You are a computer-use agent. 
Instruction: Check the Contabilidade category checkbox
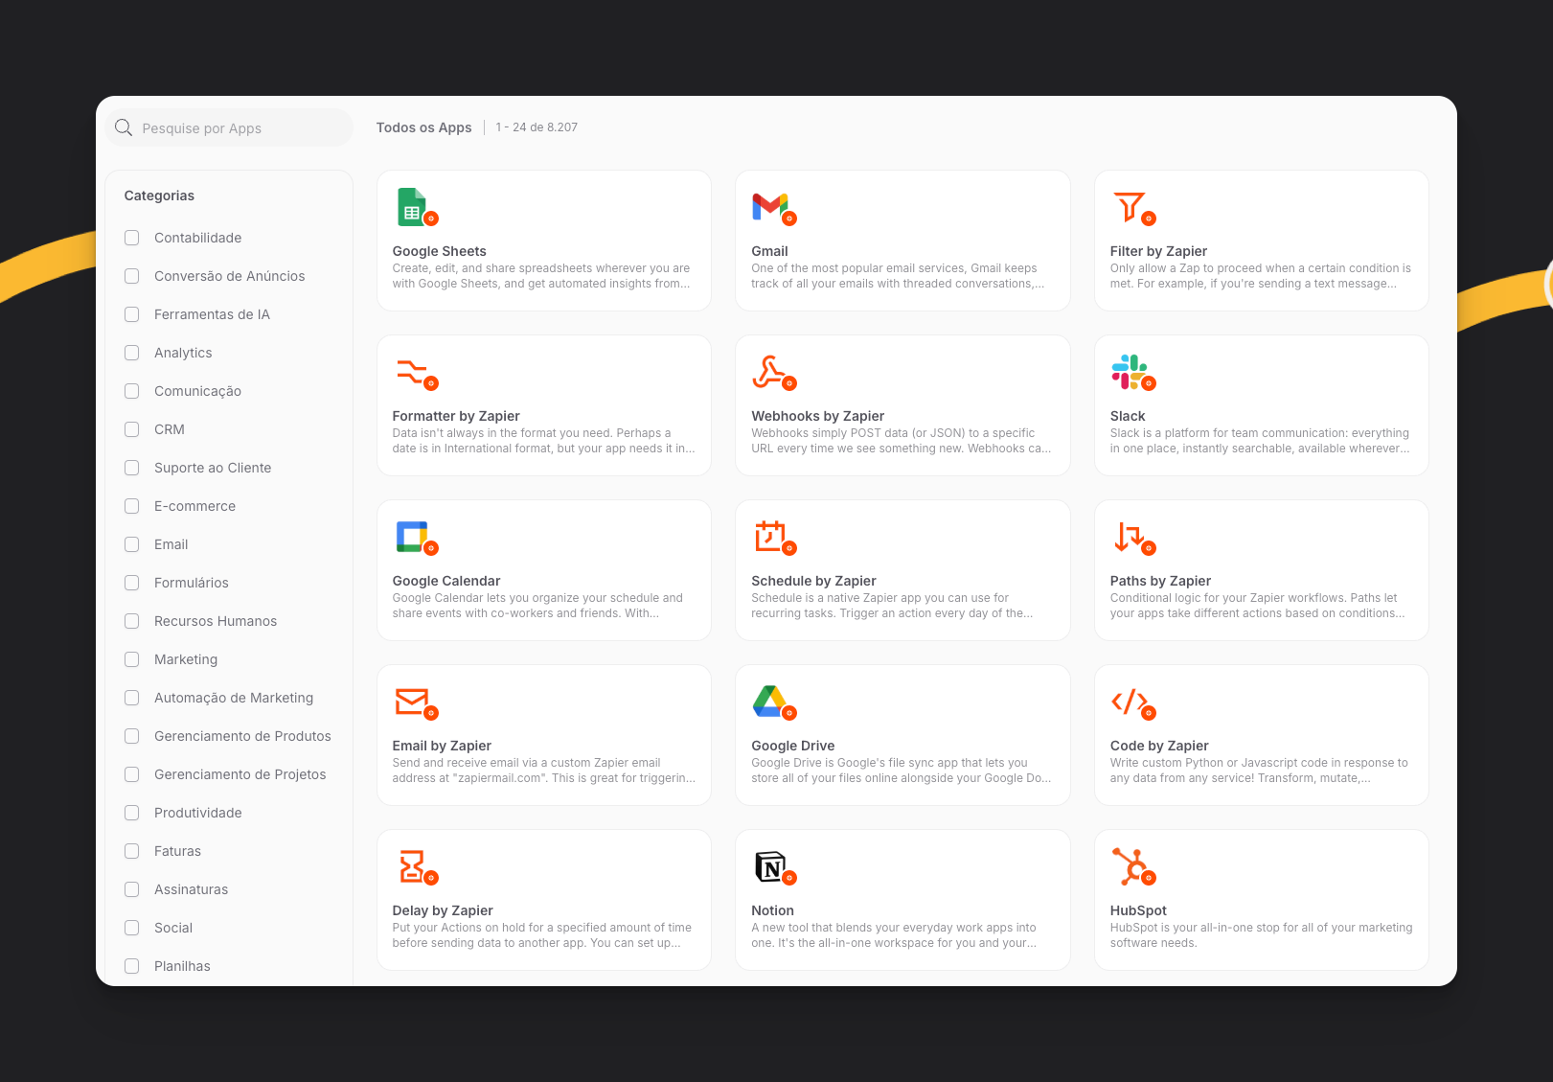[132, 238]
